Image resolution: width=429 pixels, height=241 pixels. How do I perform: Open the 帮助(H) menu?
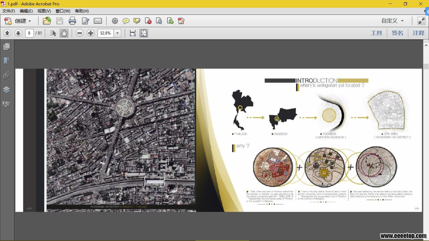82,11
